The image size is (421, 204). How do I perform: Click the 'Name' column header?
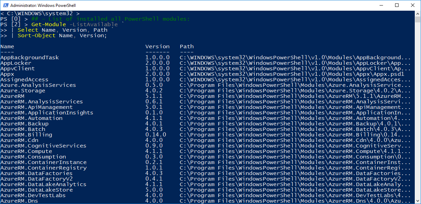click(x=7, y=47)
